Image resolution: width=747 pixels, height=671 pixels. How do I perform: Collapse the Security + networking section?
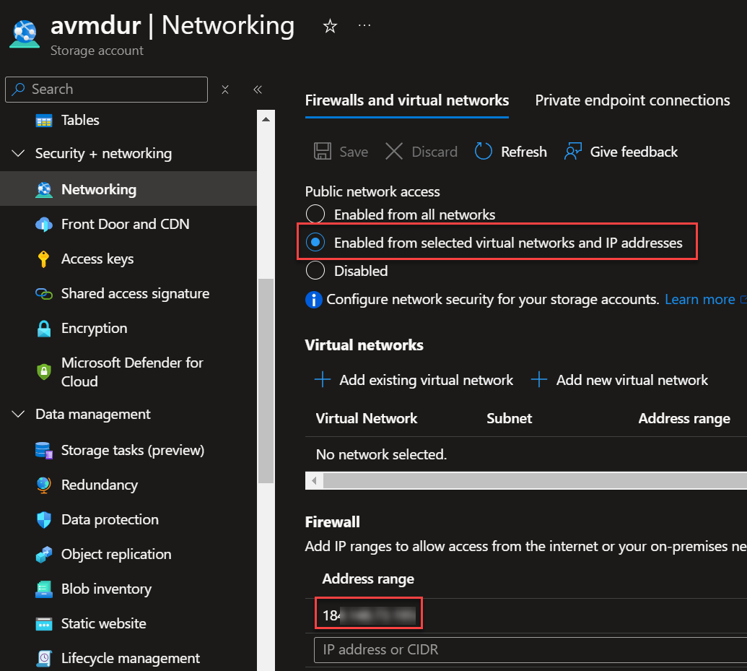click(x=19, y=154)
